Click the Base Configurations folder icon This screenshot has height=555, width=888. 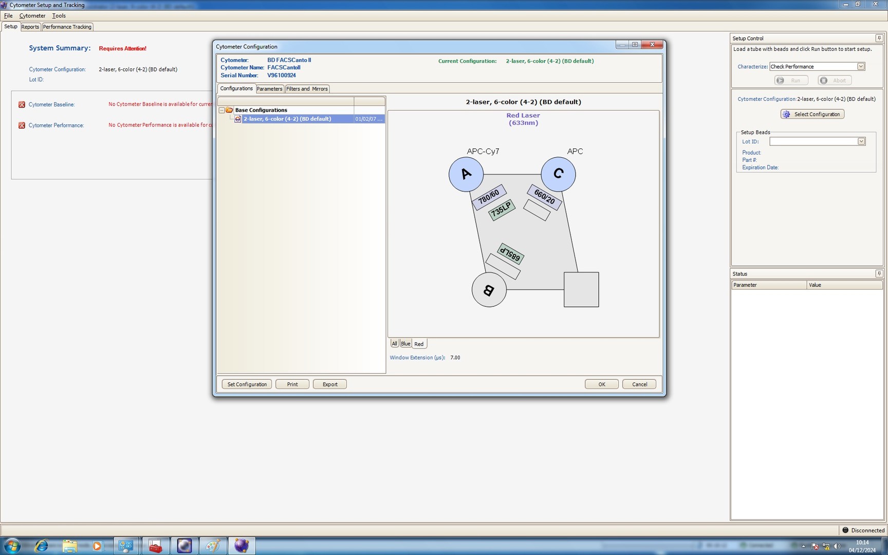[229, 110]
